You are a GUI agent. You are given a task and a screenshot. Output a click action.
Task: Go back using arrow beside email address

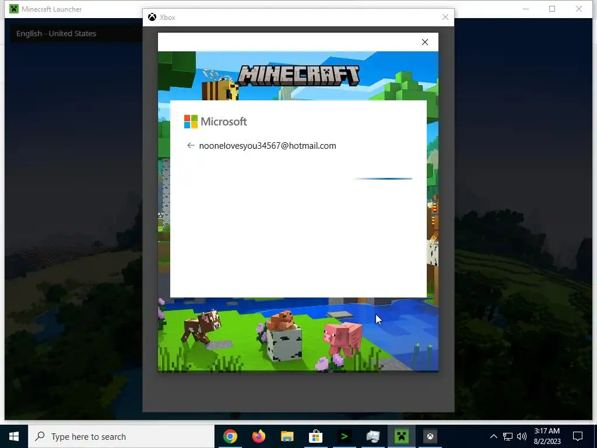(x=191, y=145)
